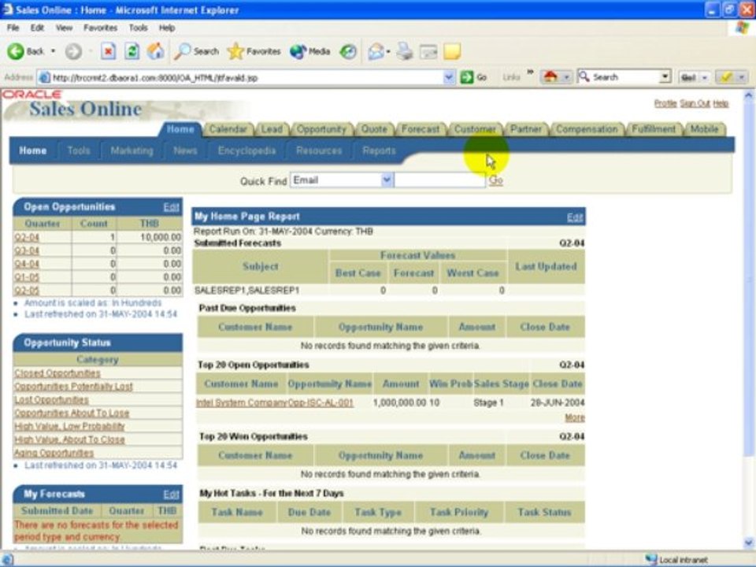Refresh the page with the Refresh icon
This screenshot has height=567, width=756.
point(132,51)
